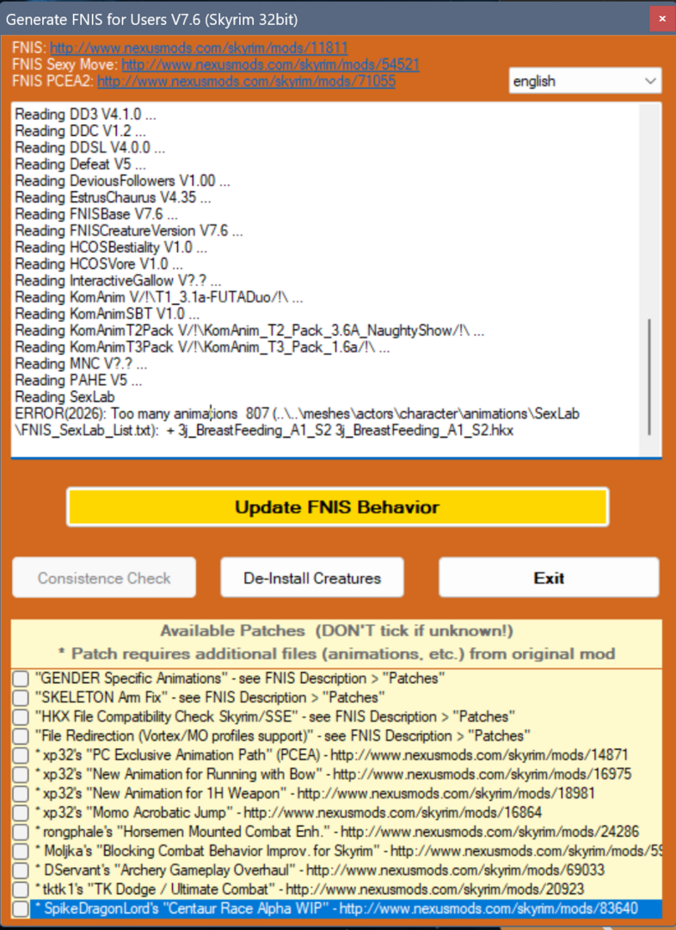The height and width of the screenshot is (930, 676).
Task: Click the Exit button
Action: click(x=549, y=578)
